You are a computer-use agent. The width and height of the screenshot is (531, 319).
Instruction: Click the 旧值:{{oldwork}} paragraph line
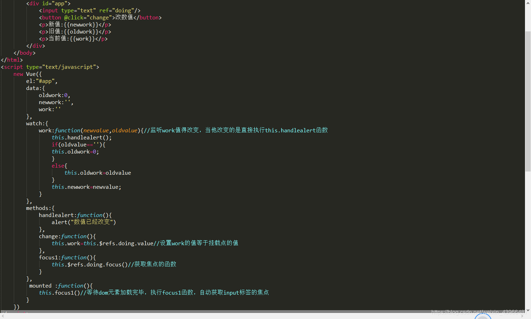pyautogui.click(x=75, y=32)
